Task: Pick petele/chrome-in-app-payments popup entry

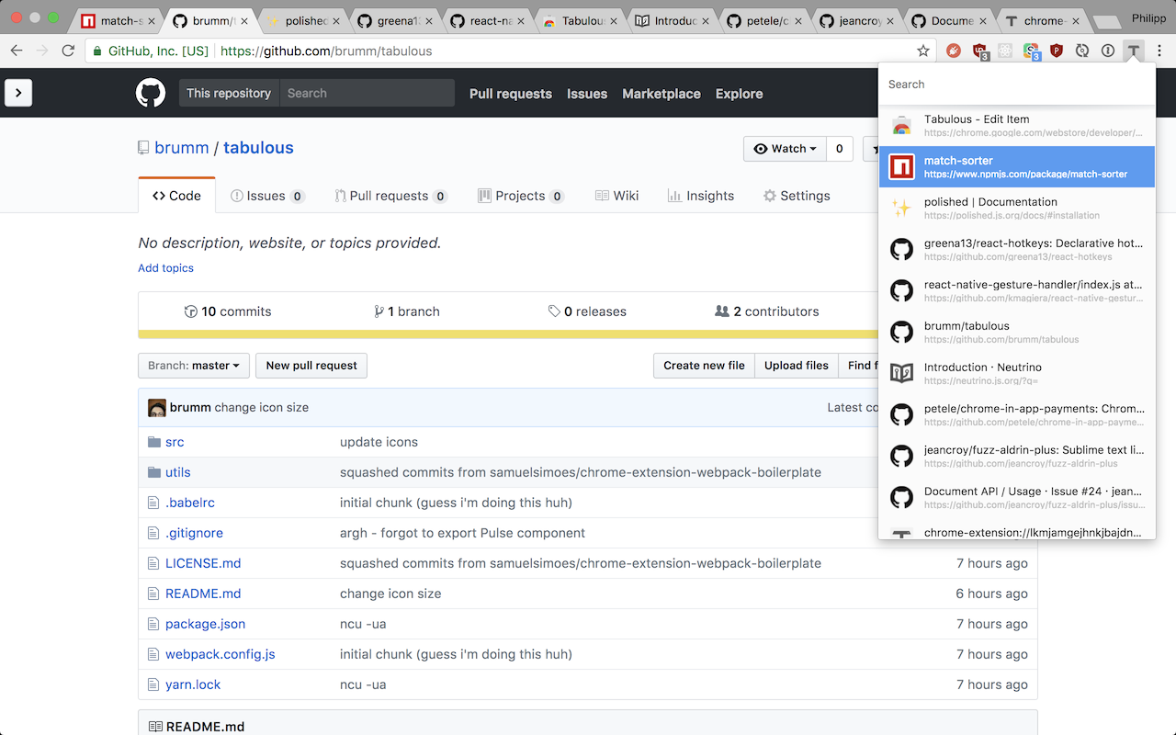Action: tap(1017, 415)
